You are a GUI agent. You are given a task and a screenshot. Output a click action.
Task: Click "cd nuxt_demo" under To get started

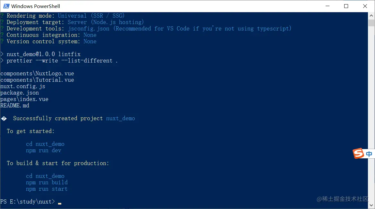tap(45, 144)
